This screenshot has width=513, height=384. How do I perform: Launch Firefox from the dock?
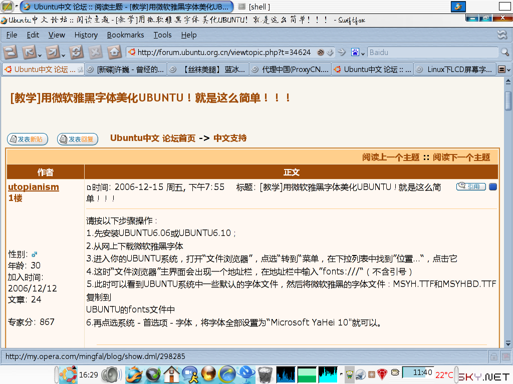[135, 374]
